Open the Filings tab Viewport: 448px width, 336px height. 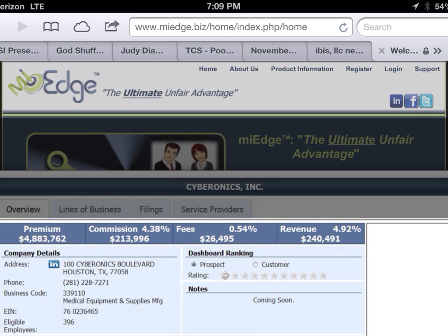(x=151, y=210)
